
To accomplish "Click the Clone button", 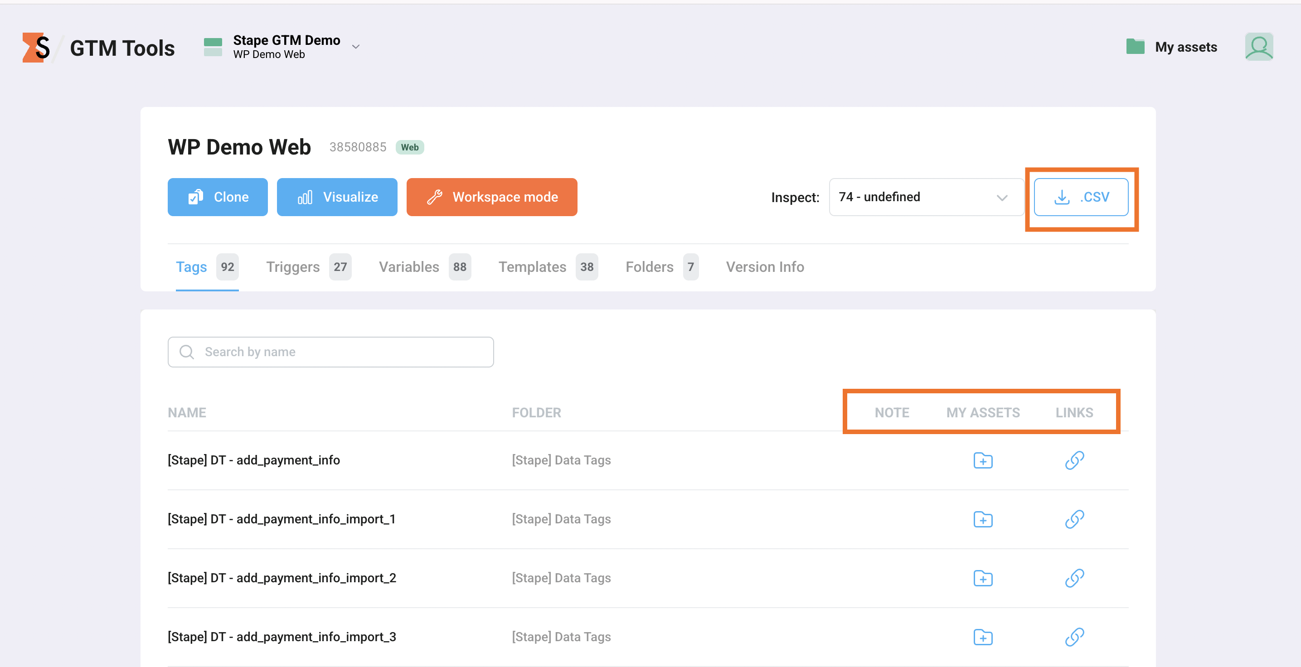I will (218, 197).
